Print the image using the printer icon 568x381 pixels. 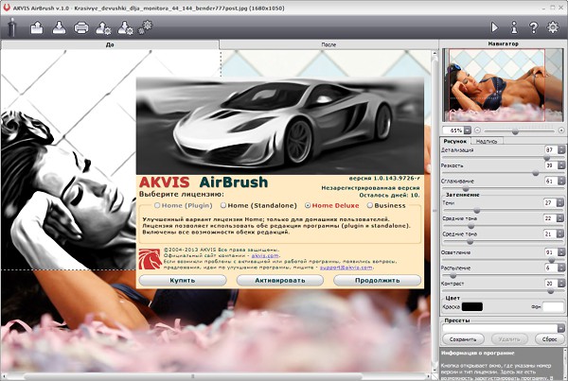(81, 27)
